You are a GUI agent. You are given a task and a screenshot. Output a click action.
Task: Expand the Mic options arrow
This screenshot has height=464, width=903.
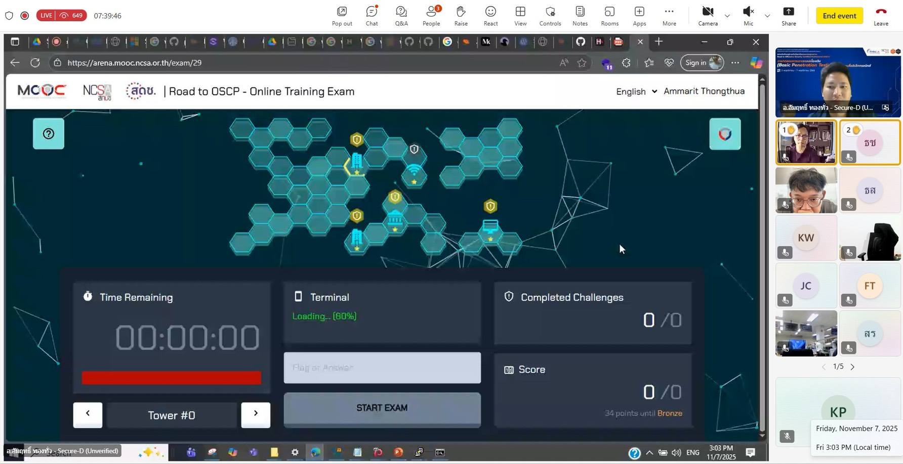coord(767,16)
